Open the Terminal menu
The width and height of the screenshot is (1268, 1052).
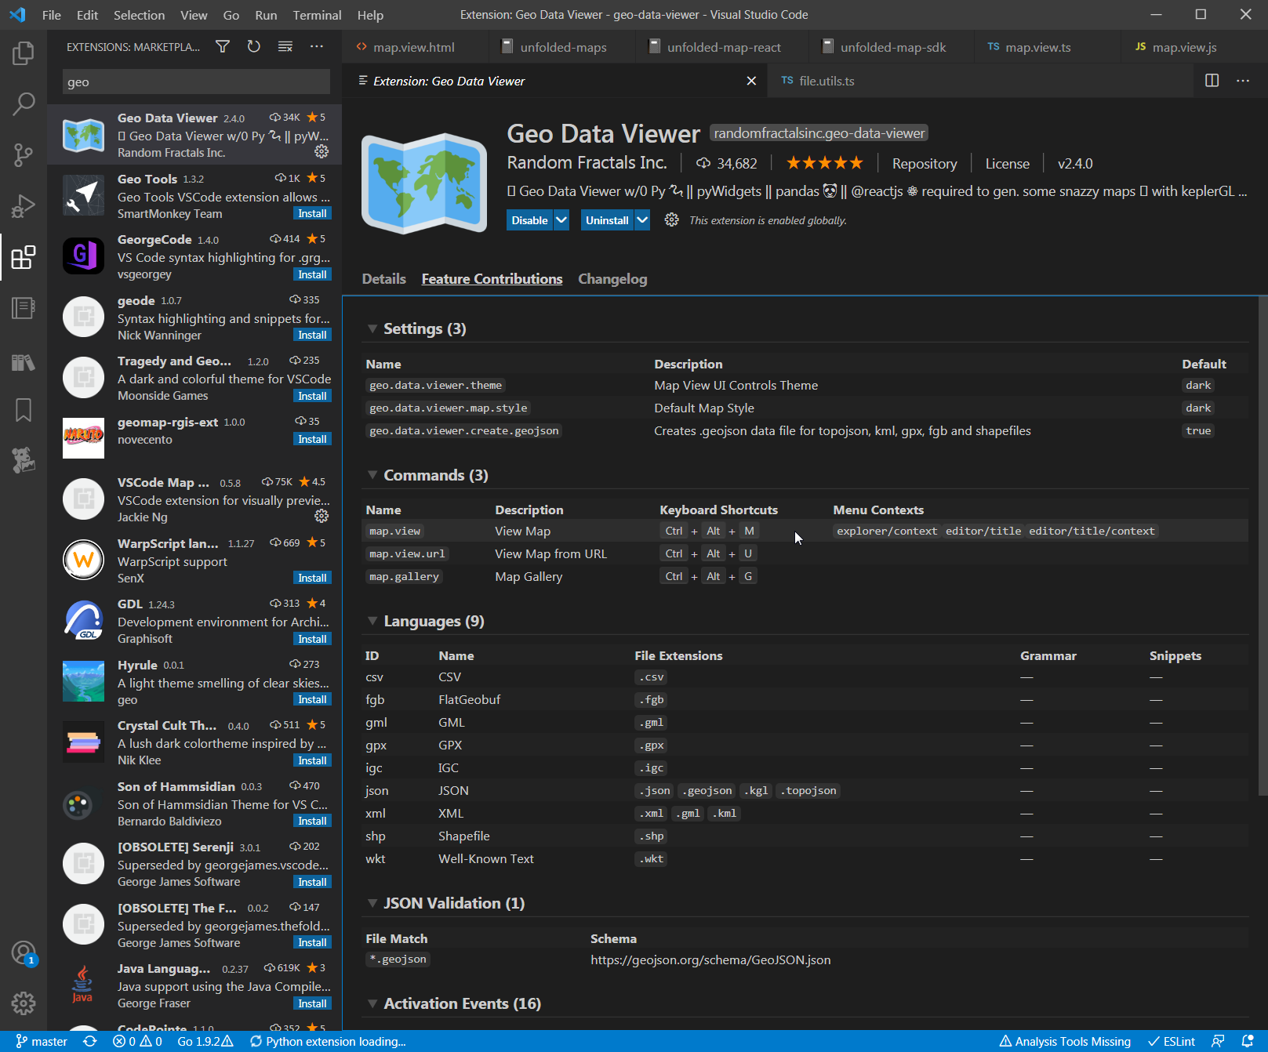pyautogui.click(x=317, y=15)
